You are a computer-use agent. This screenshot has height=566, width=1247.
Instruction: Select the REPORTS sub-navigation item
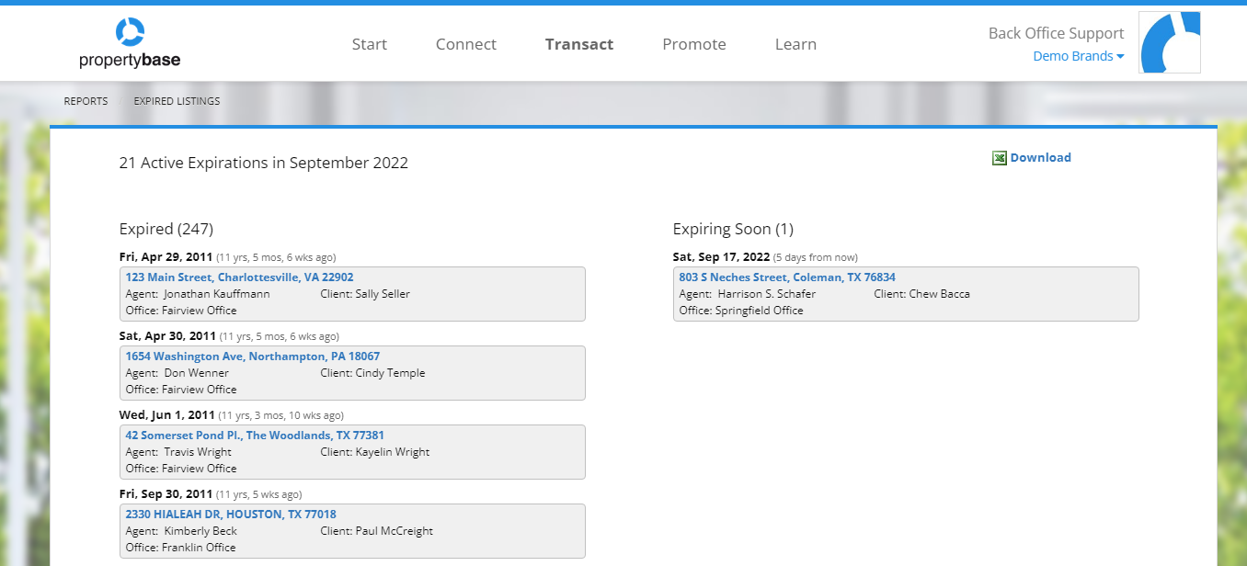86,101
